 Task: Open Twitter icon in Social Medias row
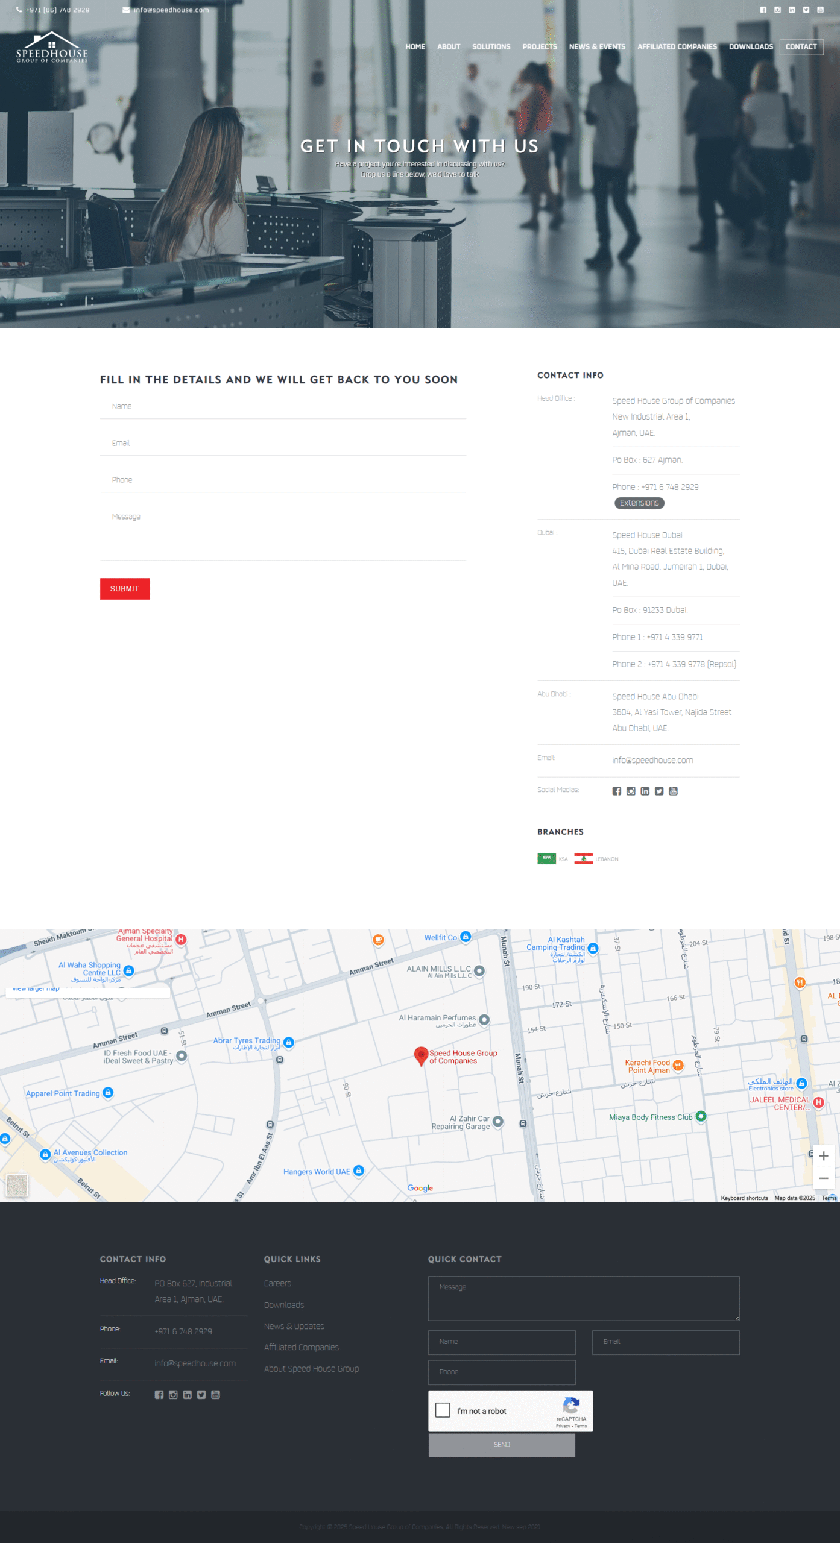click(x=659, y=791)
